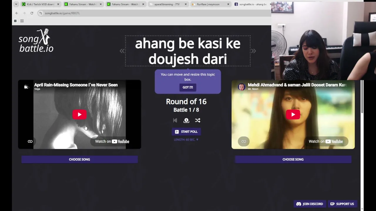Play the April Rain video

tap(79, 115)
